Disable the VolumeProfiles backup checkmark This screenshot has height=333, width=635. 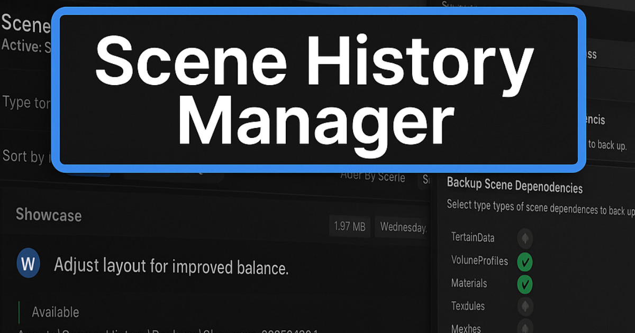click(x=525, y=261)
